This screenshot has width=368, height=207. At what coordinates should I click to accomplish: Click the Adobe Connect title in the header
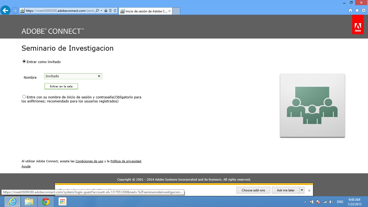53,31
